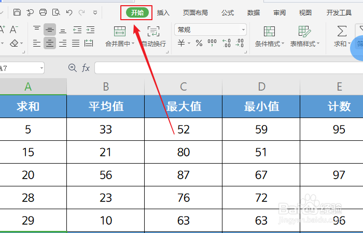
Task: Switch to the 公式 tab
Action: pos(228,13)
